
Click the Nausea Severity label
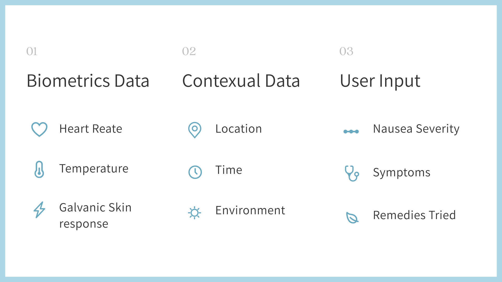(416, 129)
